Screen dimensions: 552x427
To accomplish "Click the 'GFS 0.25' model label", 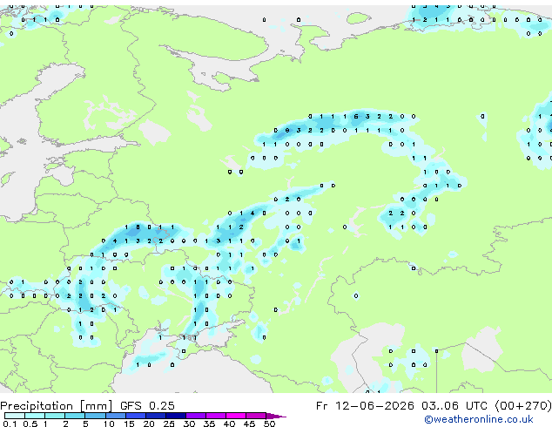I will click(x=147, y=406).
